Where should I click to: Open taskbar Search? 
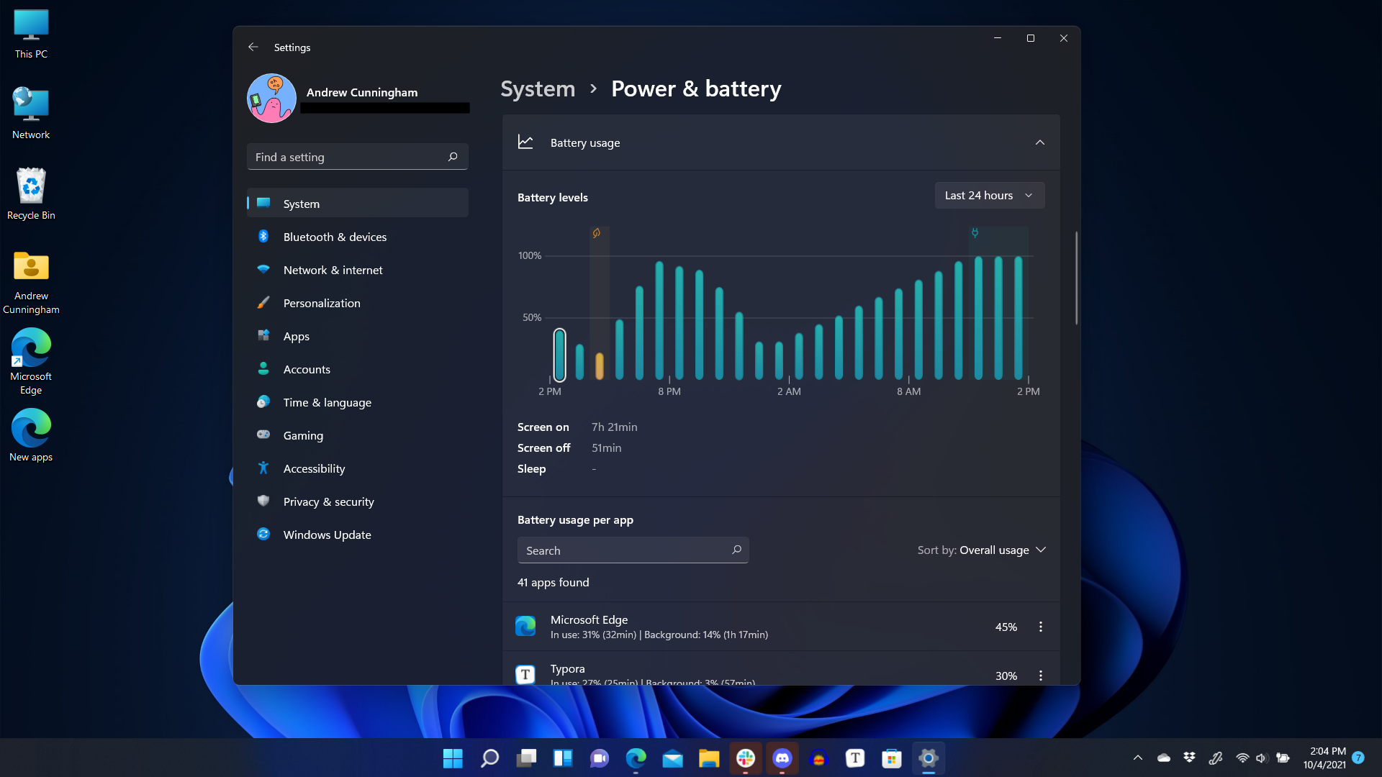tap(489, 758)
